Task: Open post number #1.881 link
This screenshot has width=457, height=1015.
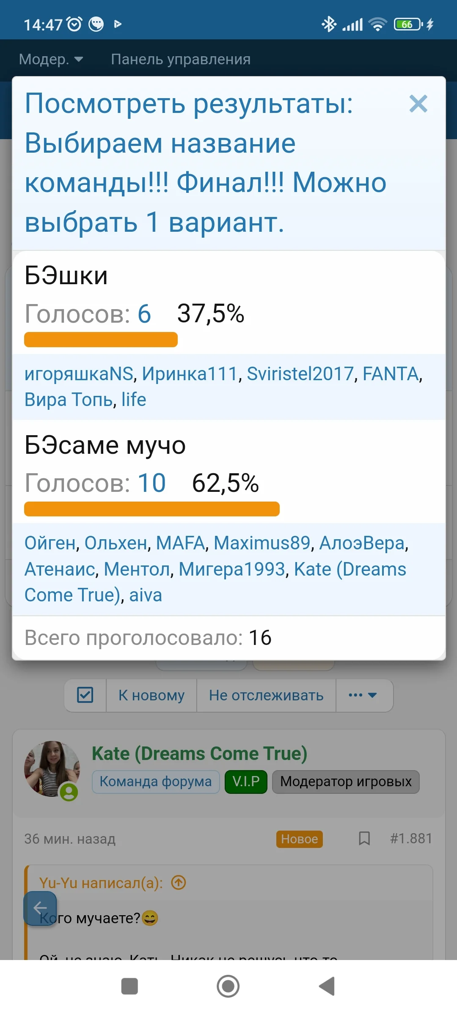Action: pos(411,838)
